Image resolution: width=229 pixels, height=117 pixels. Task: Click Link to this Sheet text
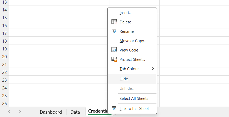pos(134,109)
